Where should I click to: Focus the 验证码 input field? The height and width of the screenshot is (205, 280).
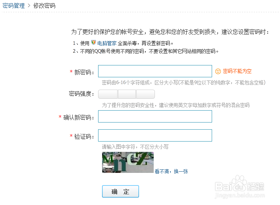[x=155, y=136]
